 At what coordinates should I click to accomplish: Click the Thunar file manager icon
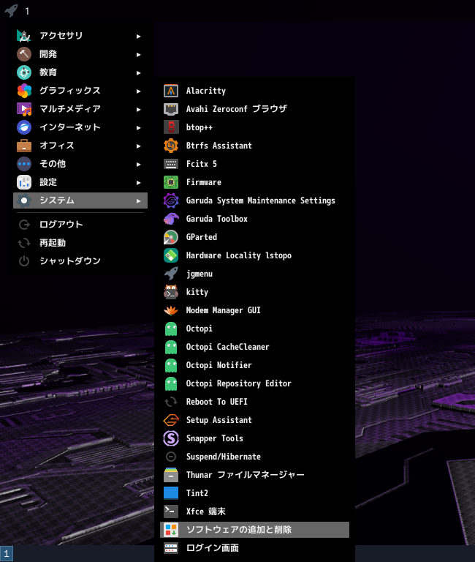pyautogui.click(x=171, y=474)
